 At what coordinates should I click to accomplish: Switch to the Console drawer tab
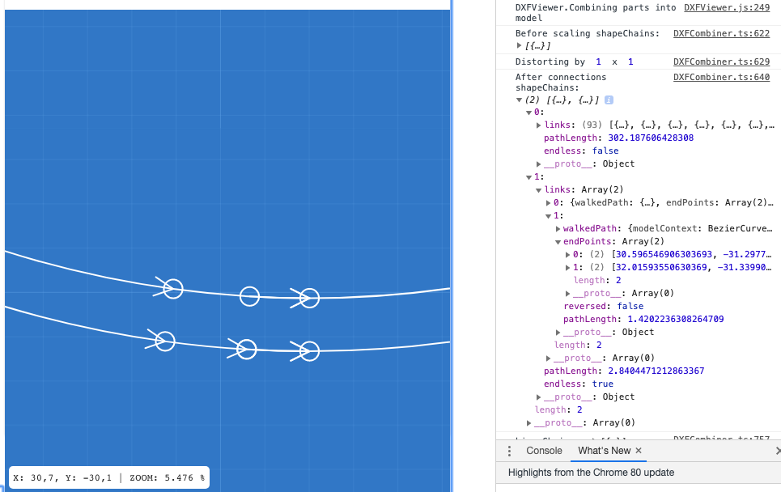pyautogui.click(x=544, y=451)
